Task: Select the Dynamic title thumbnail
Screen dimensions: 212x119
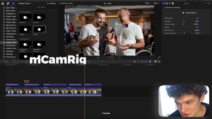Action: tap(26, 18)
